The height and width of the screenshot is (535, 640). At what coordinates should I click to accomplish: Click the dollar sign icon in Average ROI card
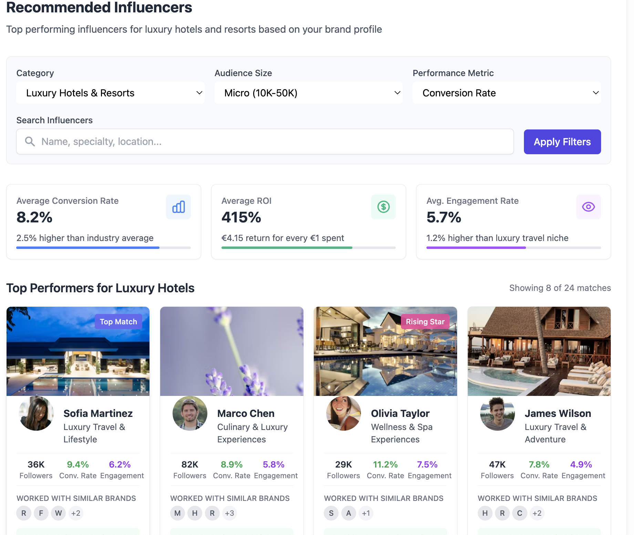383,207
